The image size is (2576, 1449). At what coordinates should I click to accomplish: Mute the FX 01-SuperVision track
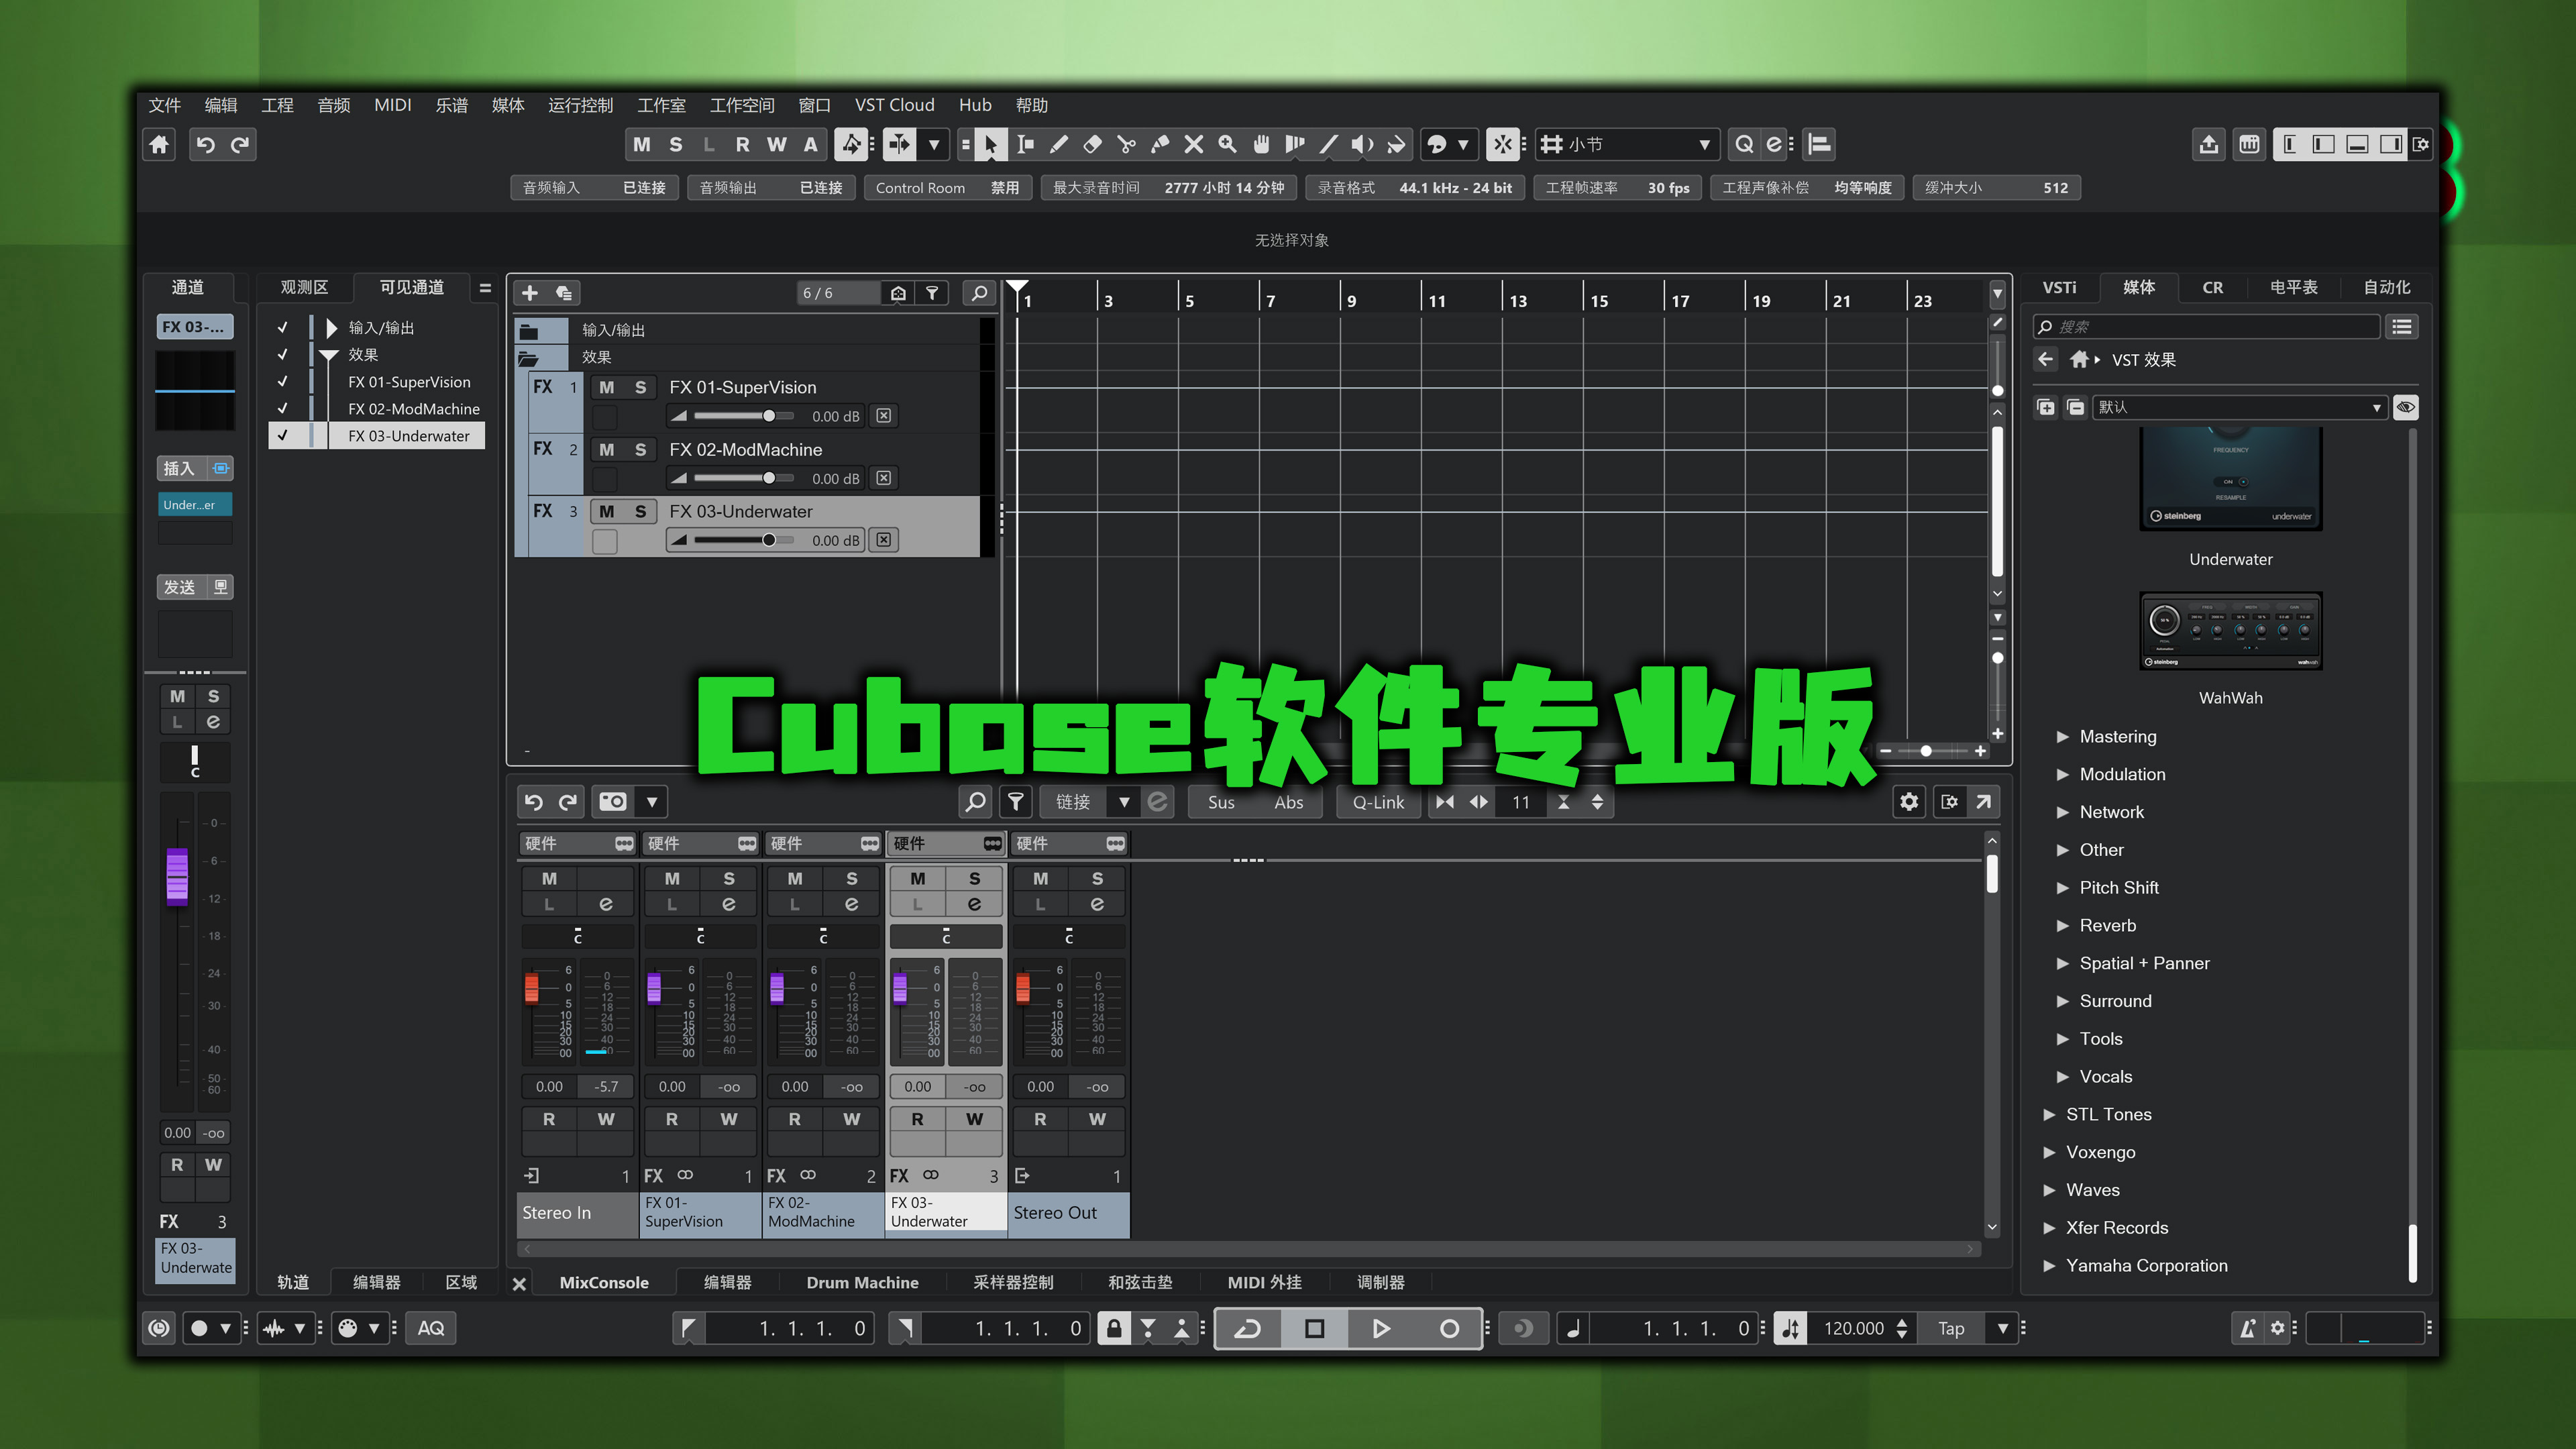(x=606, y=387)
